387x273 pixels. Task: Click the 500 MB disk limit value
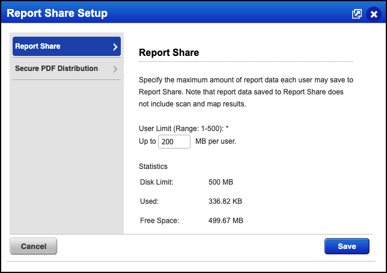tap(220, 182)
